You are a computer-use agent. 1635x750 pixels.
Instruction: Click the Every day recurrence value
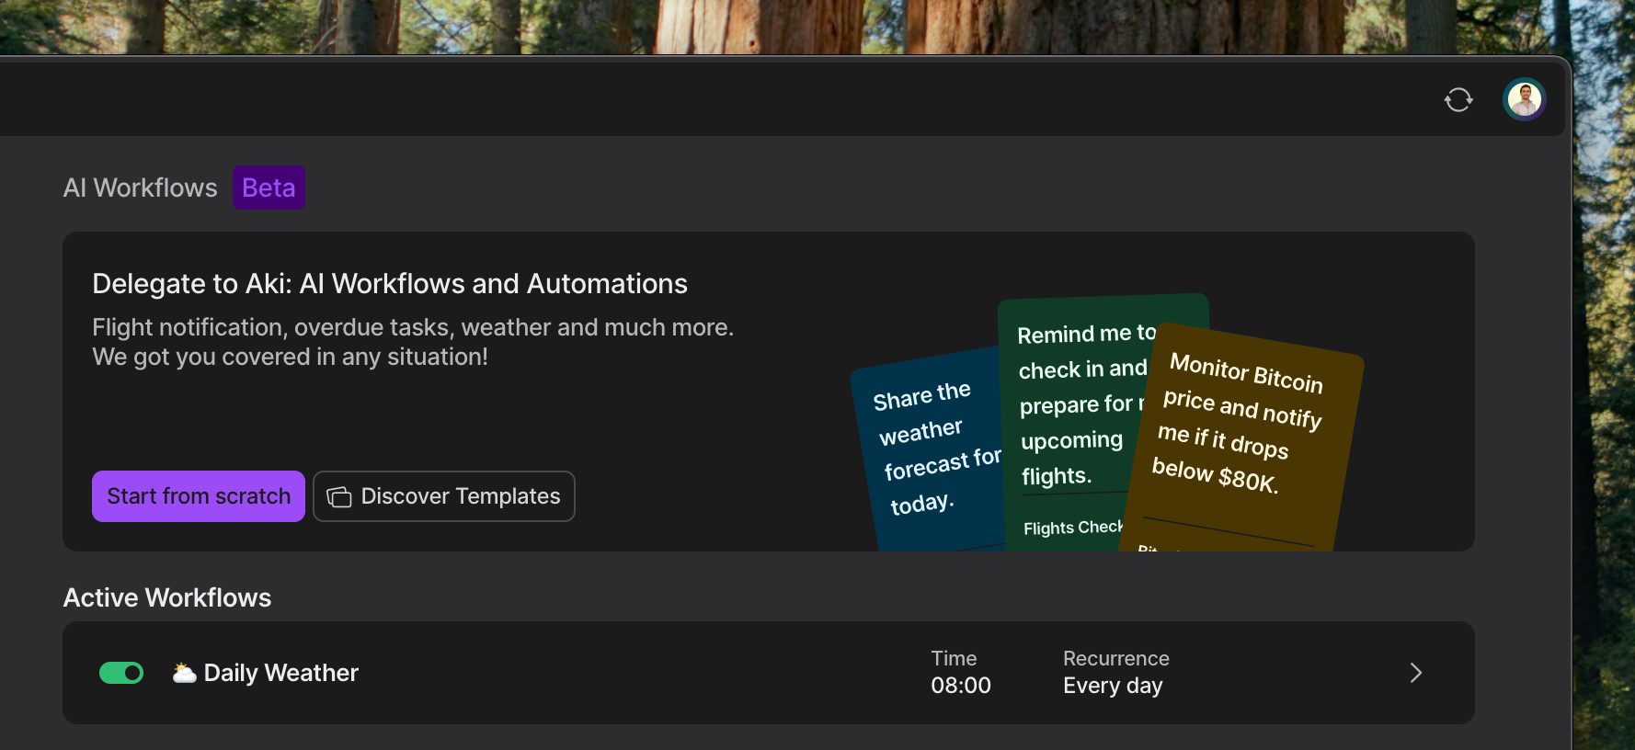pos(1113,686)
